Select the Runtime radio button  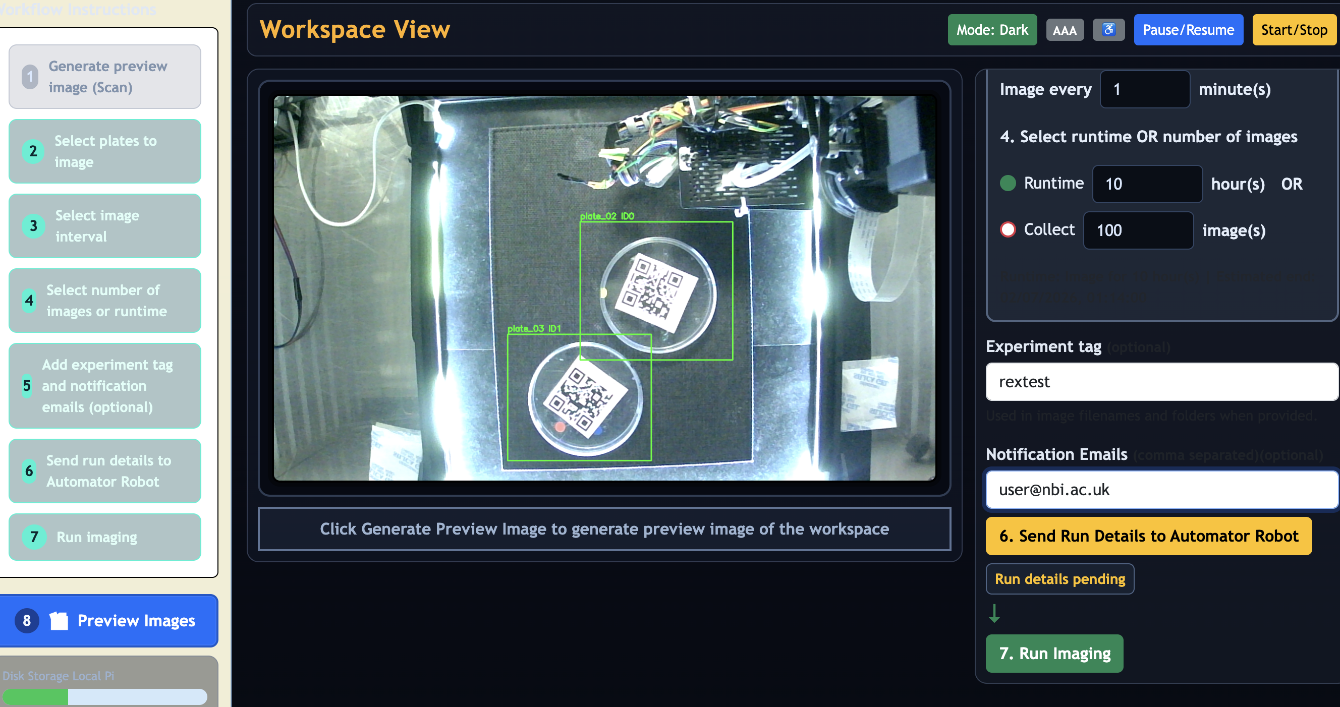pyautogui.click(x=1008, y=183)
